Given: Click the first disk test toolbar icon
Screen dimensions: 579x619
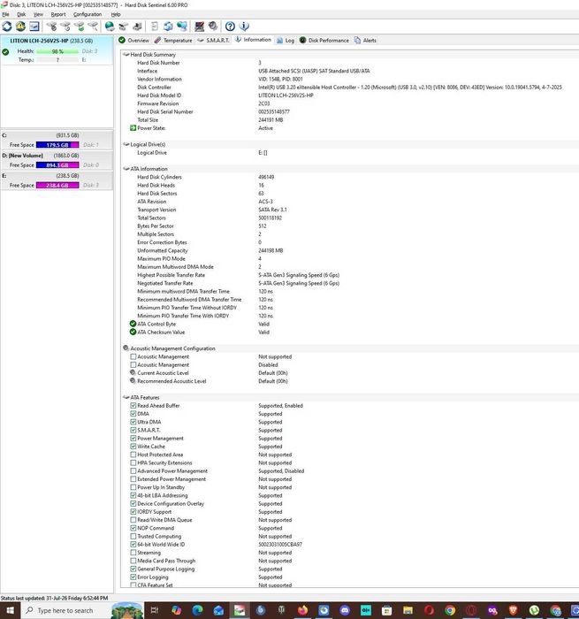Looking at the screenshot, I should click(51, 27).
